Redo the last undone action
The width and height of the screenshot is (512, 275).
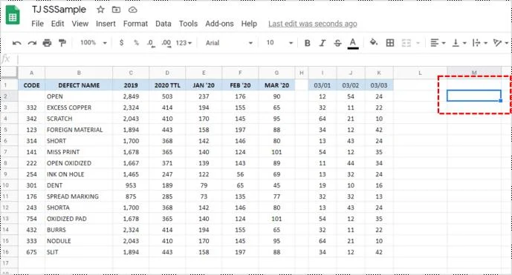click(x=32, y=43)
